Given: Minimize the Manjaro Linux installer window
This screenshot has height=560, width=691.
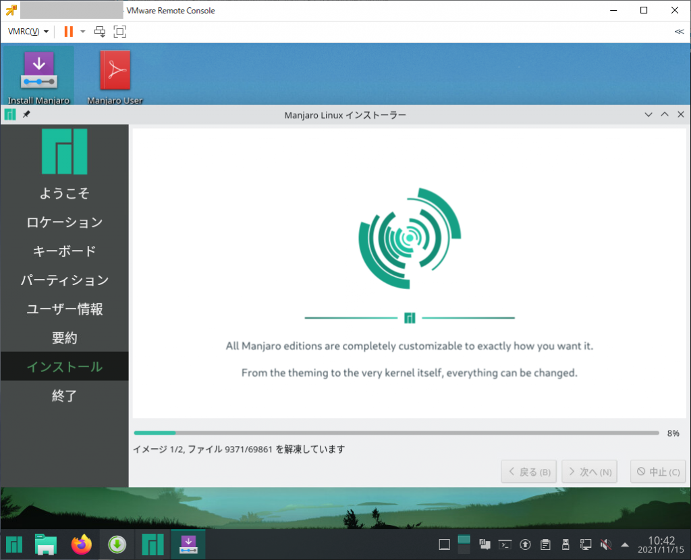Looking at the screenshot, I should click(648, 115).
